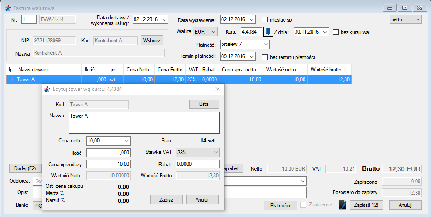This screenshot has width=431, height=217.
Task: Click the logo icon in Edytuj towar title bar
Action: pos(47,89)
